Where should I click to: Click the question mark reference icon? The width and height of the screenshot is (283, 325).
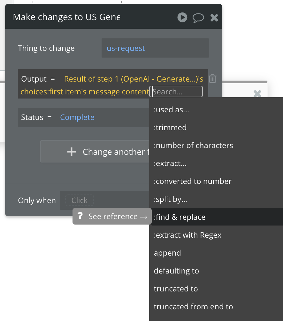click(x=80, y=216)
